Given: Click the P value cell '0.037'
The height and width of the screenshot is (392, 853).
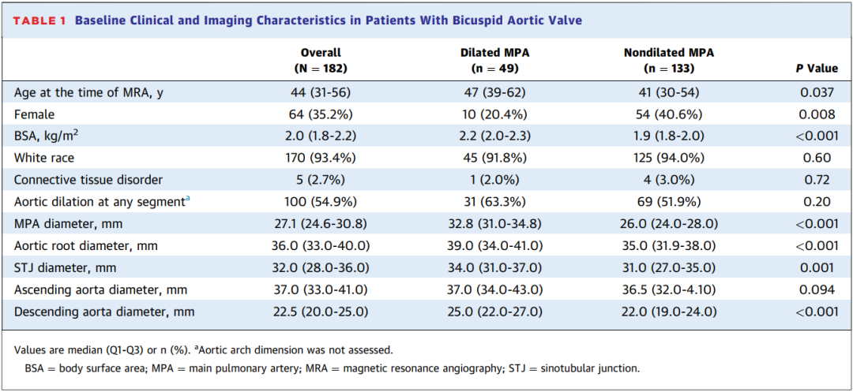Looking at the screenshot, I should (x=817, y=92).
